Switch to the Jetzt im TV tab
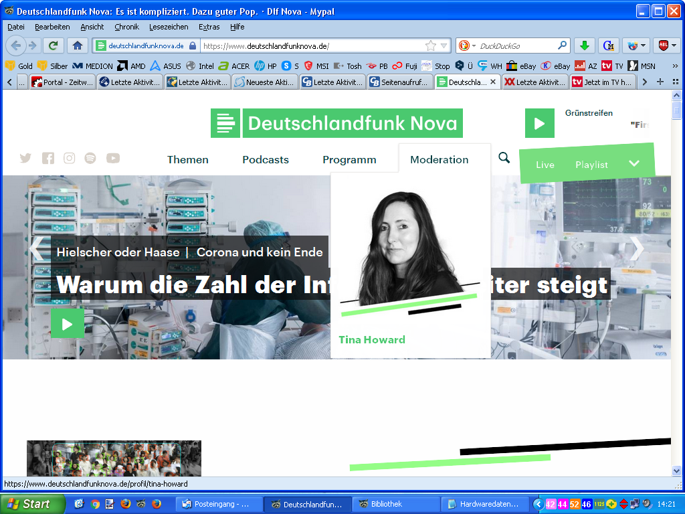This screenshot has height=514, width=685. click(603, 82)
